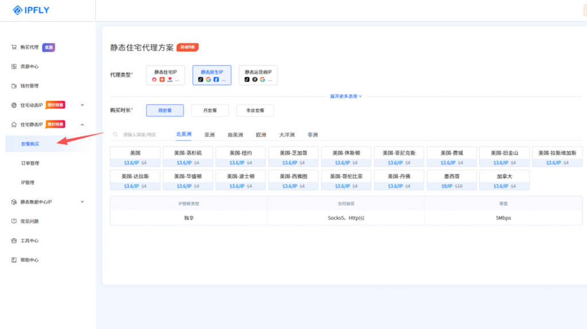587x329 pixels.
Task: Open 帮助中心 menu item
Action: click(30, 260)
